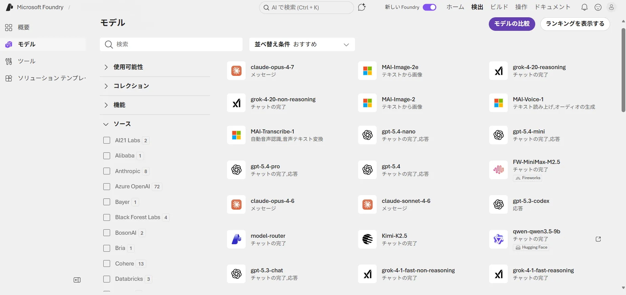Image resolution: width=626 pixels, height=295 pixels.
Task: Click the qwen-qwen3.5-9b model icon
Action: pyautogui.click(x=499, y=239)
